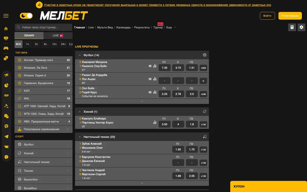Open the pie chart icon in sidebar

click(6, 85)
